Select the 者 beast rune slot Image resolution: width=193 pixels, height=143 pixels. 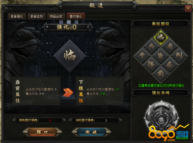coord(170,46)
